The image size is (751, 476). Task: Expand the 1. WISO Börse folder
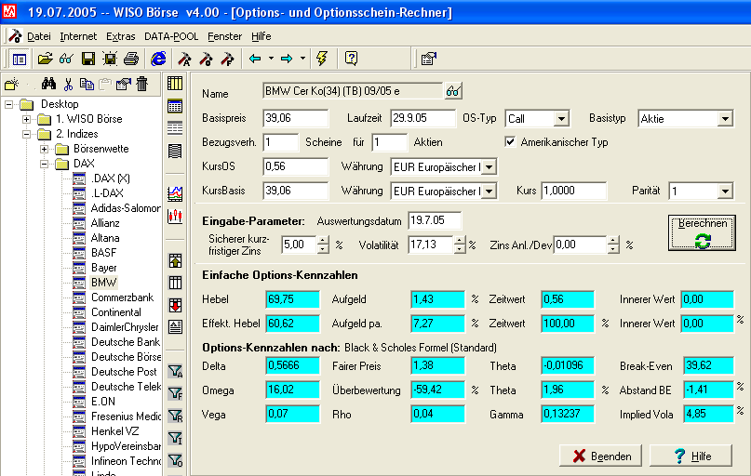[x=27, y=119]
